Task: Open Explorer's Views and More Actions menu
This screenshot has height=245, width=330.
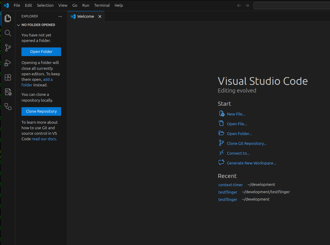Action: point(60,17)
